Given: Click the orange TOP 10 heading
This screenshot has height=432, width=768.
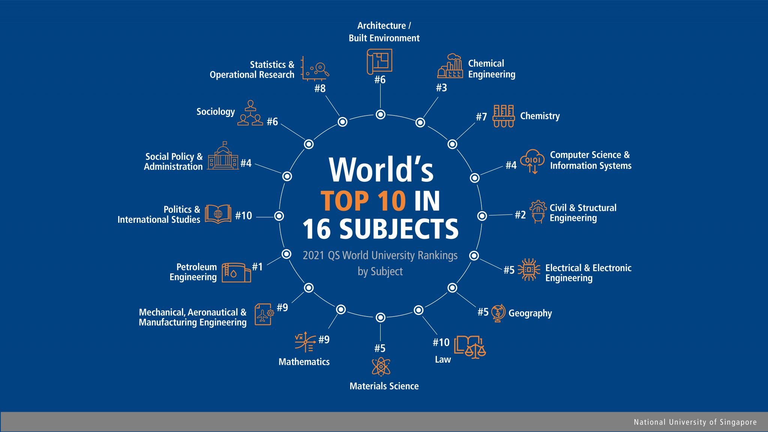Looking at the screenshot, I should click(x=363, y=201).
